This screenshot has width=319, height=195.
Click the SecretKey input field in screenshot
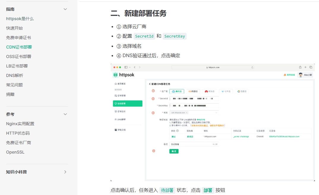194,106
